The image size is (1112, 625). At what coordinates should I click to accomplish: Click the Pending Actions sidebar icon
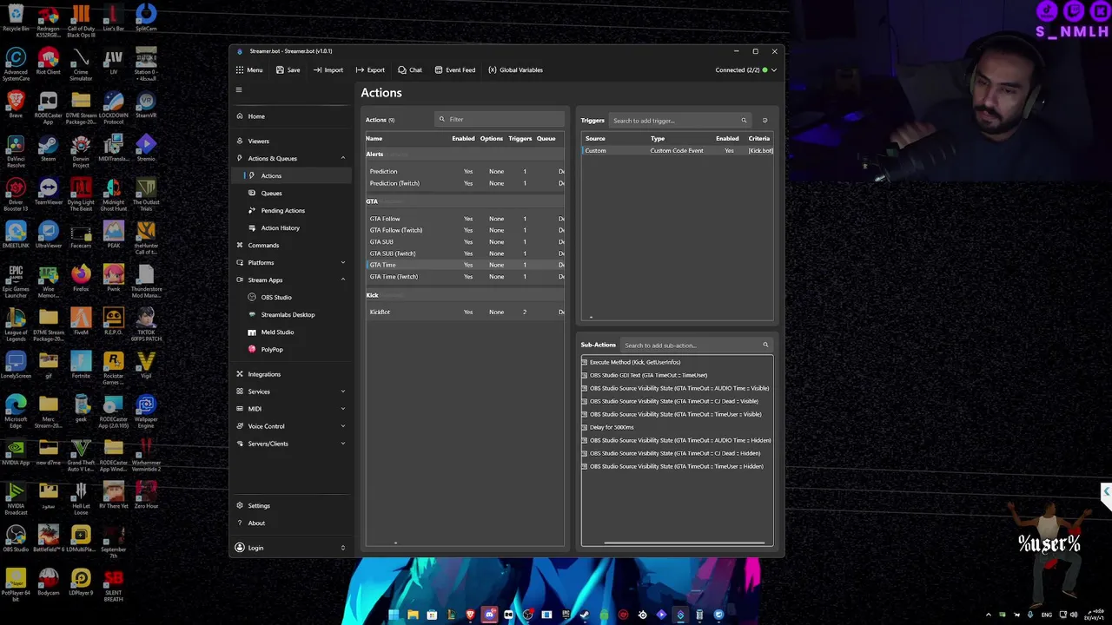tap(252, 210)
